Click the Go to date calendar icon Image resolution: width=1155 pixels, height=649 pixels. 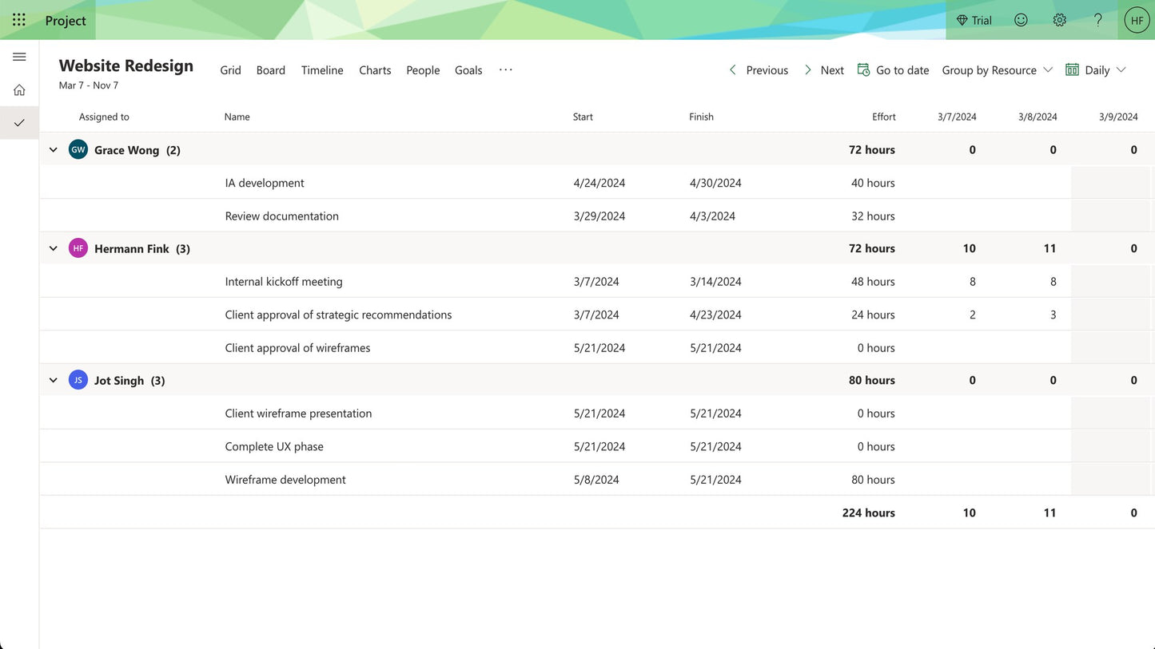point(863,69)
